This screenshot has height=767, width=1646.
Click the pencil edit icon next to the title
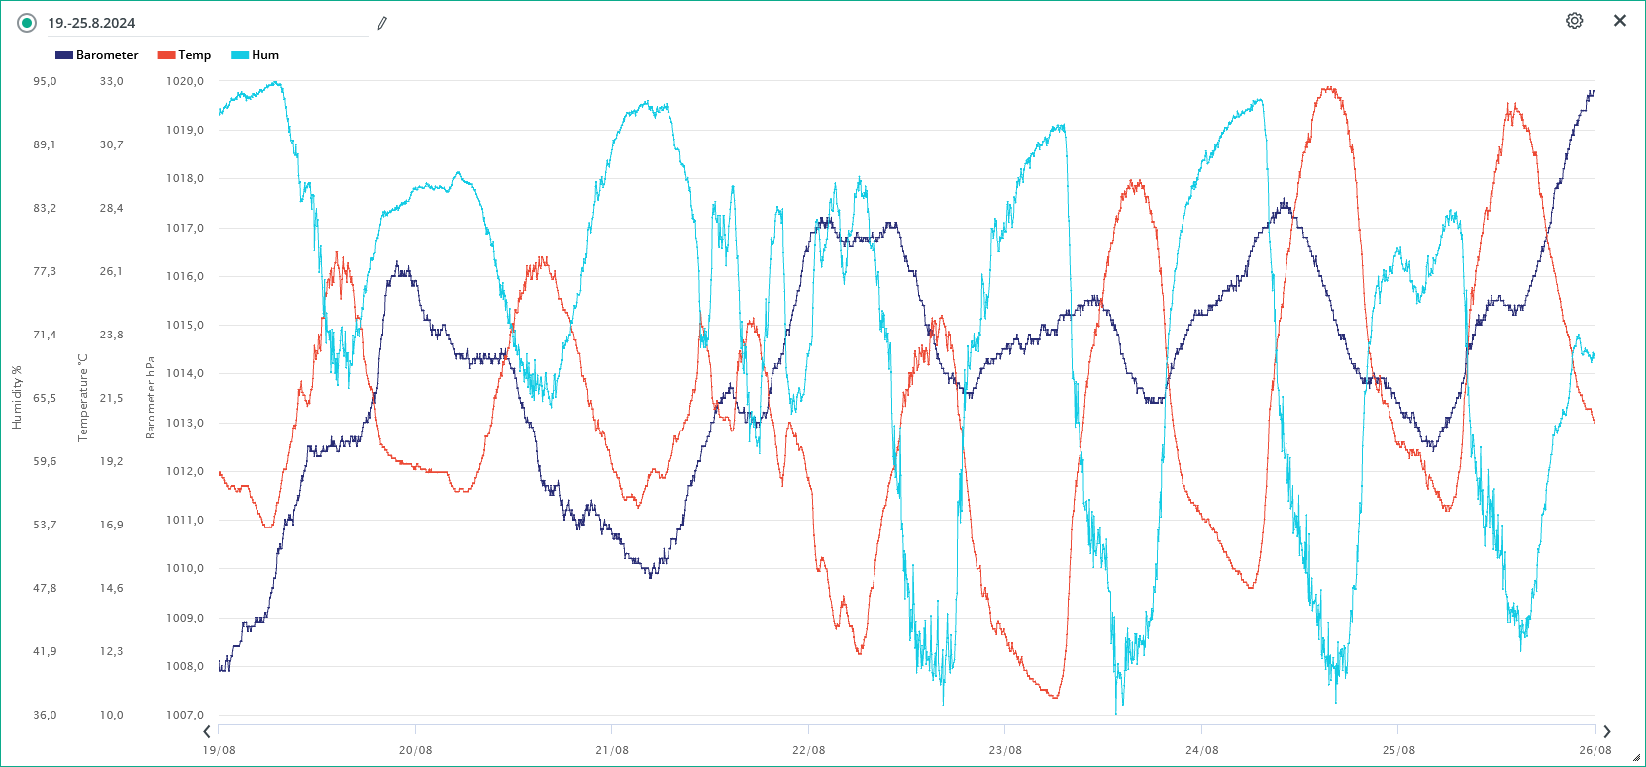pyautogui.click(x=382, y=23)
